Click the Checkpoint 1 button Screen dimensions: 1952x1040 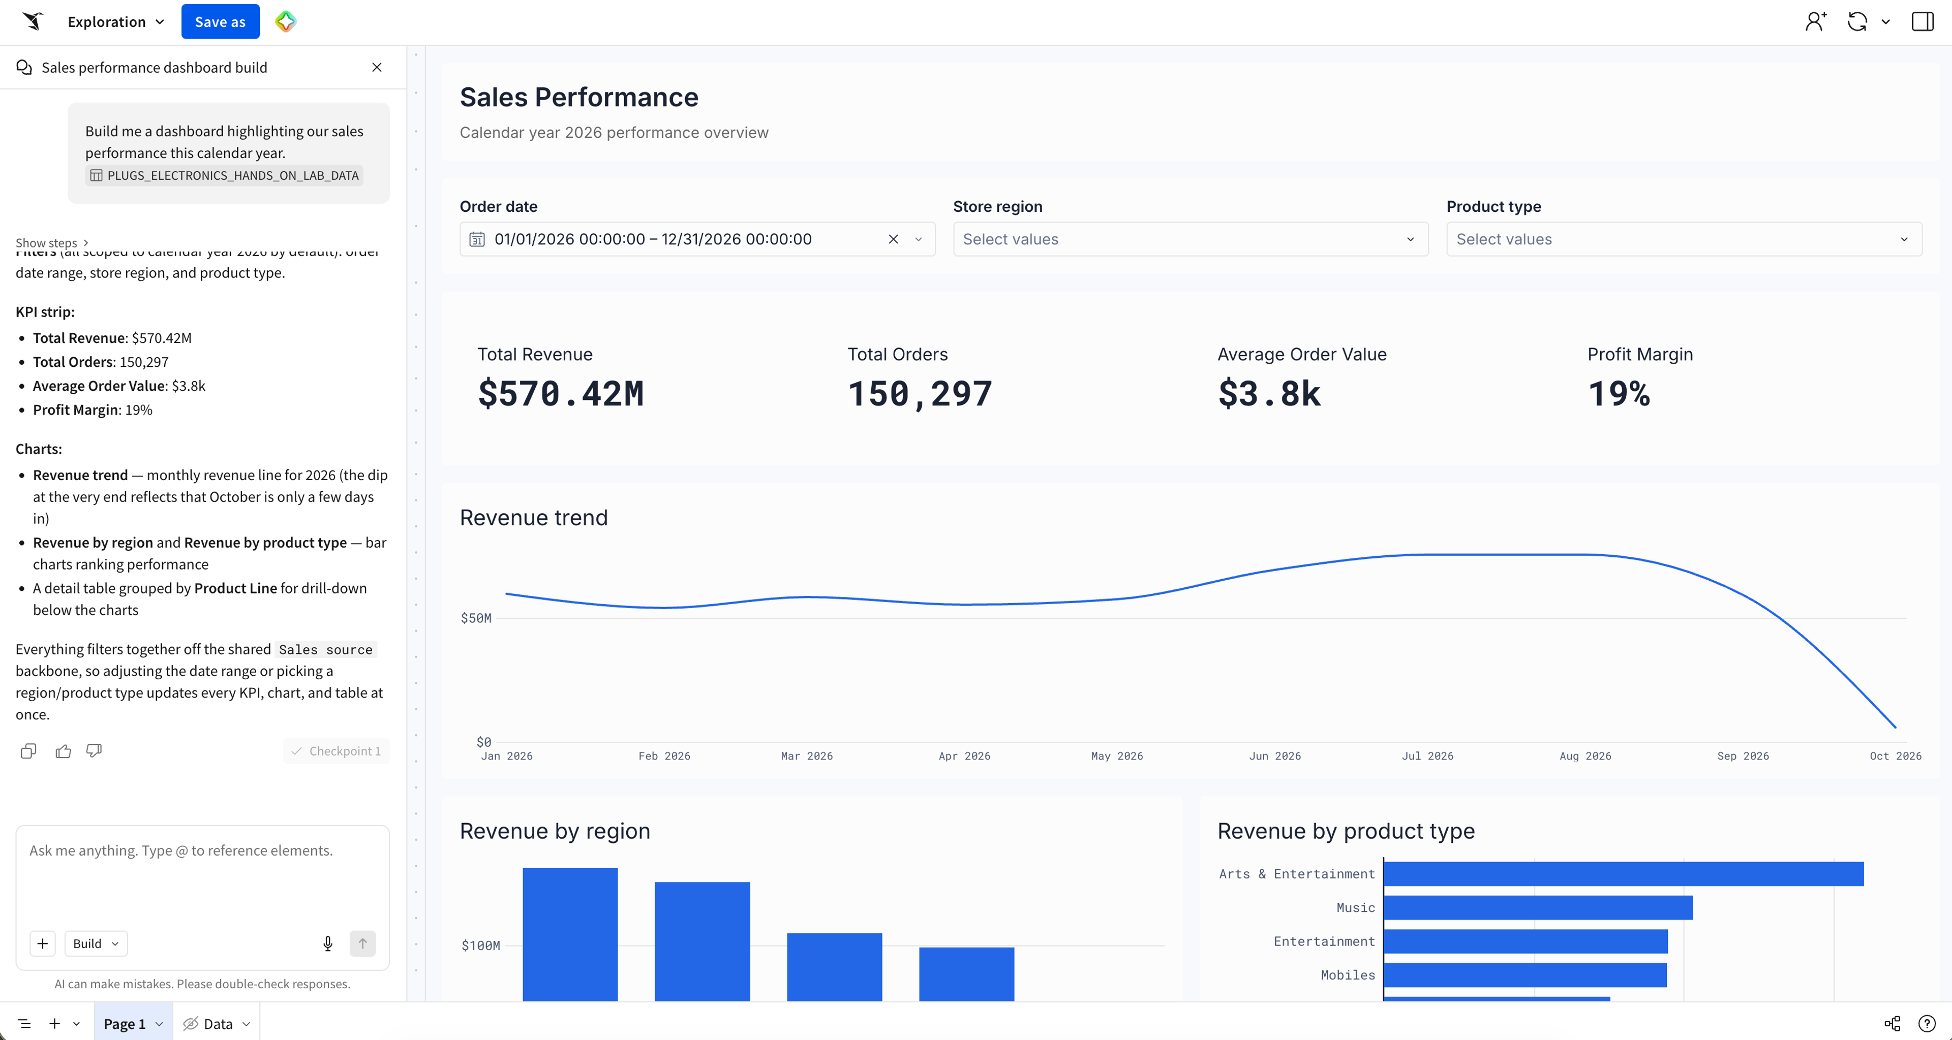click(337, 750)
